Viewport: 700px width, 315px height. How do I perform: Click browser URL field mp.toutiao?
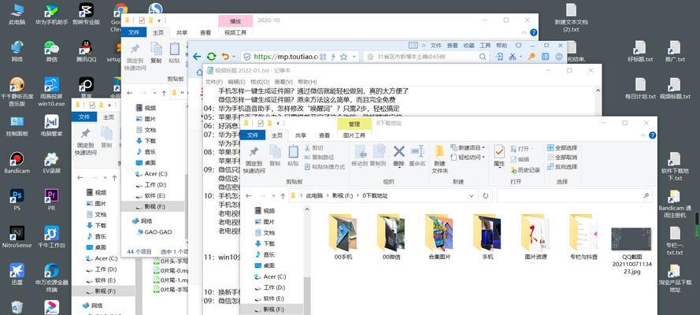(286, 57)
